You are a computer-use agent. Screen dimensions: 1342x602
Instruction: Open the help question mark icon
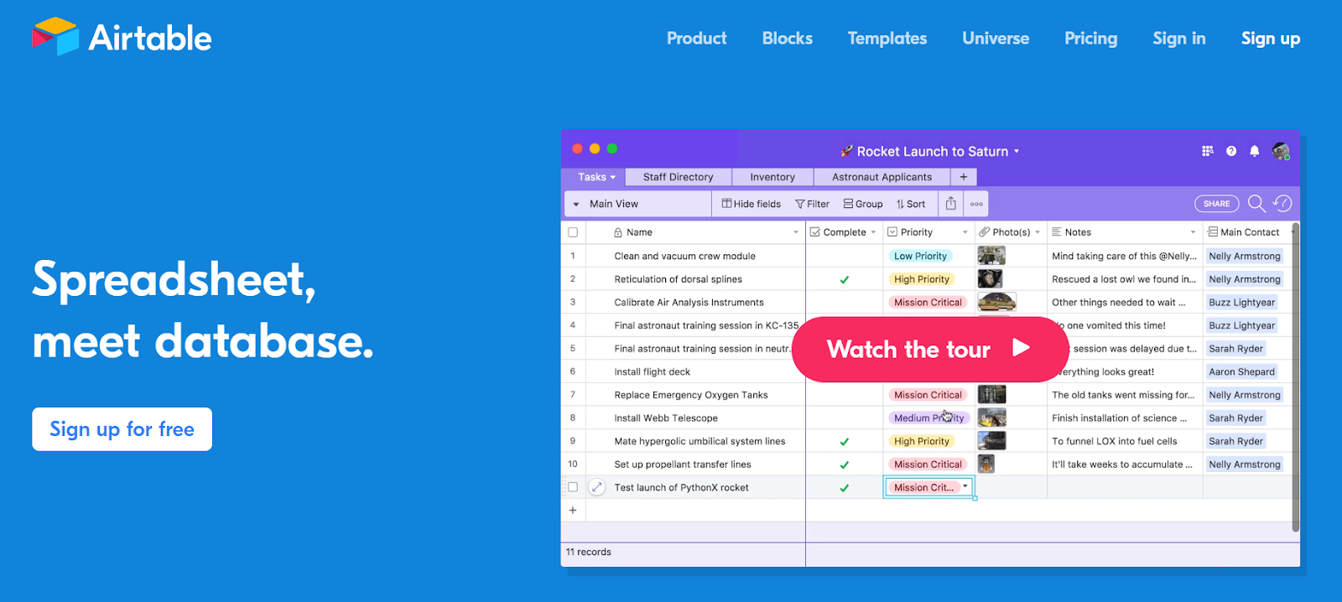[1231, 151]
